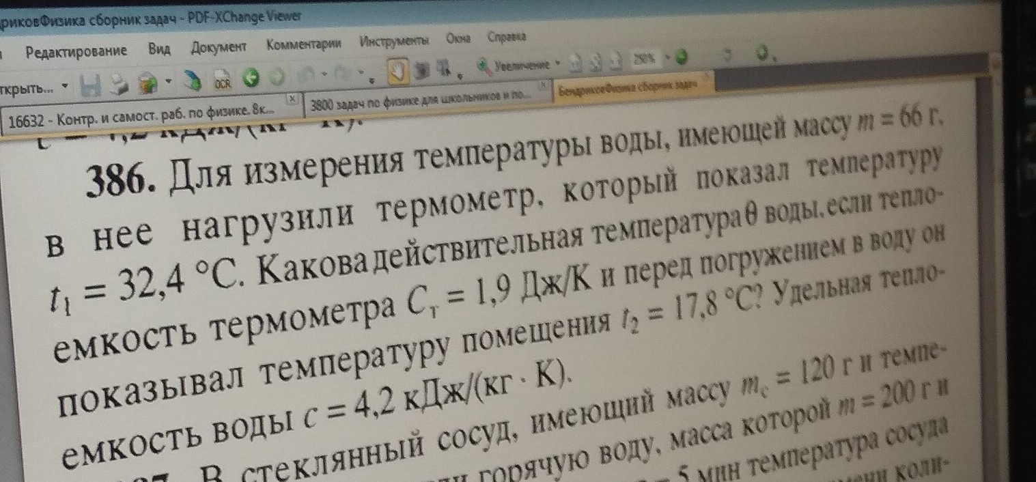
Task: Click the Undo icon
Action: pos(306,74)
